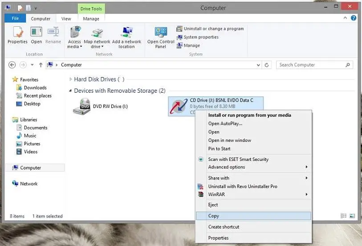The image size is (362, 246).
Task: Choose Pin to Start
Action: [253, 148]
